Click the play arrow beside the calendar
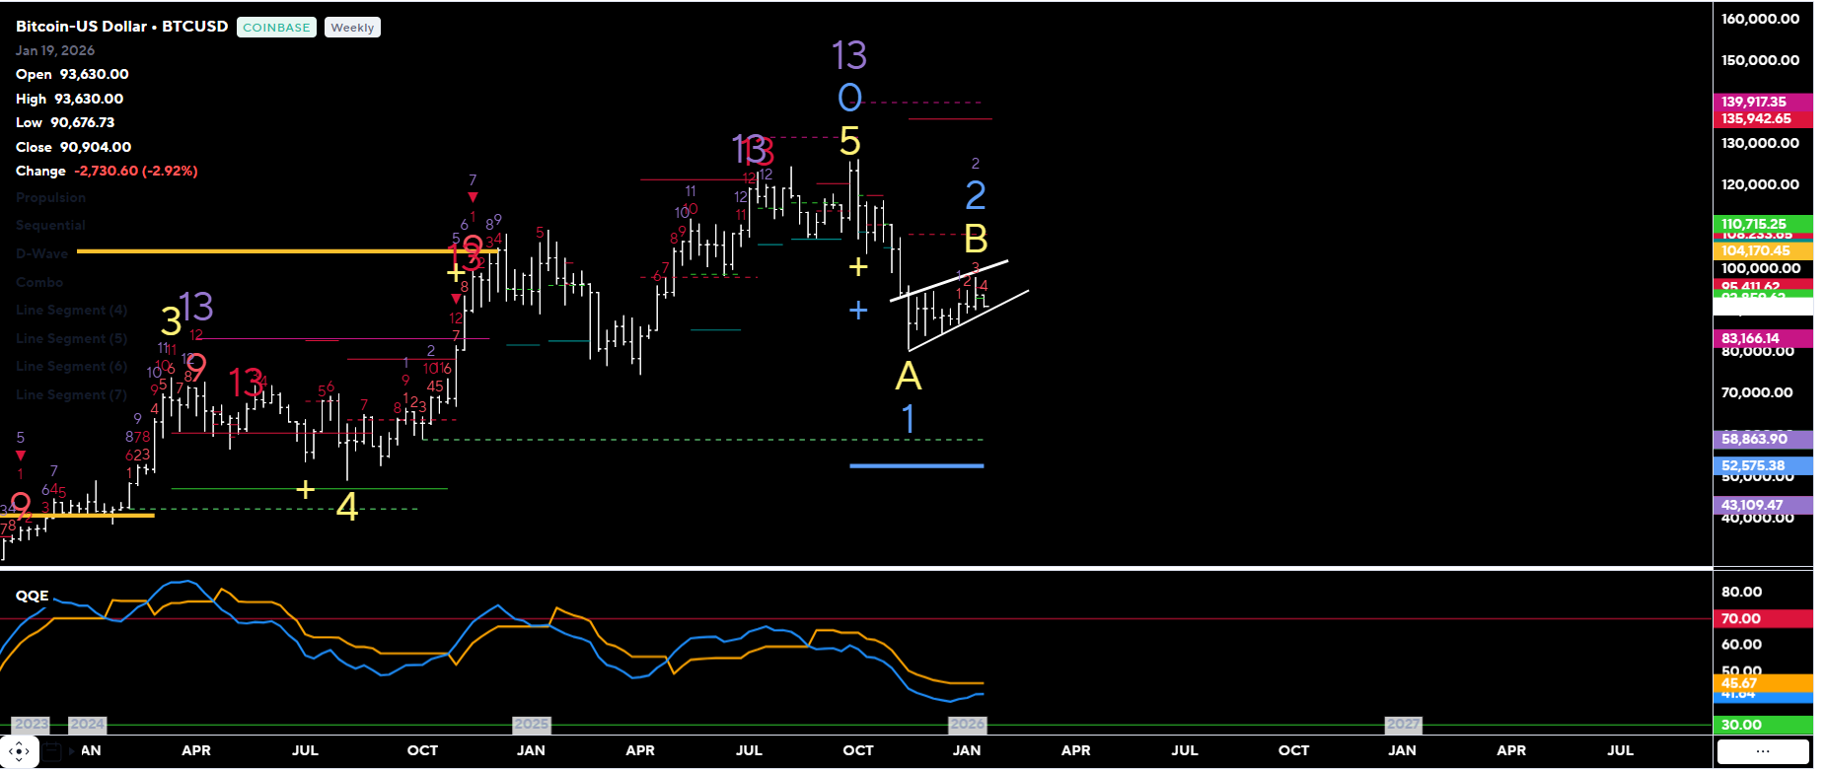 tap(71, 751)
